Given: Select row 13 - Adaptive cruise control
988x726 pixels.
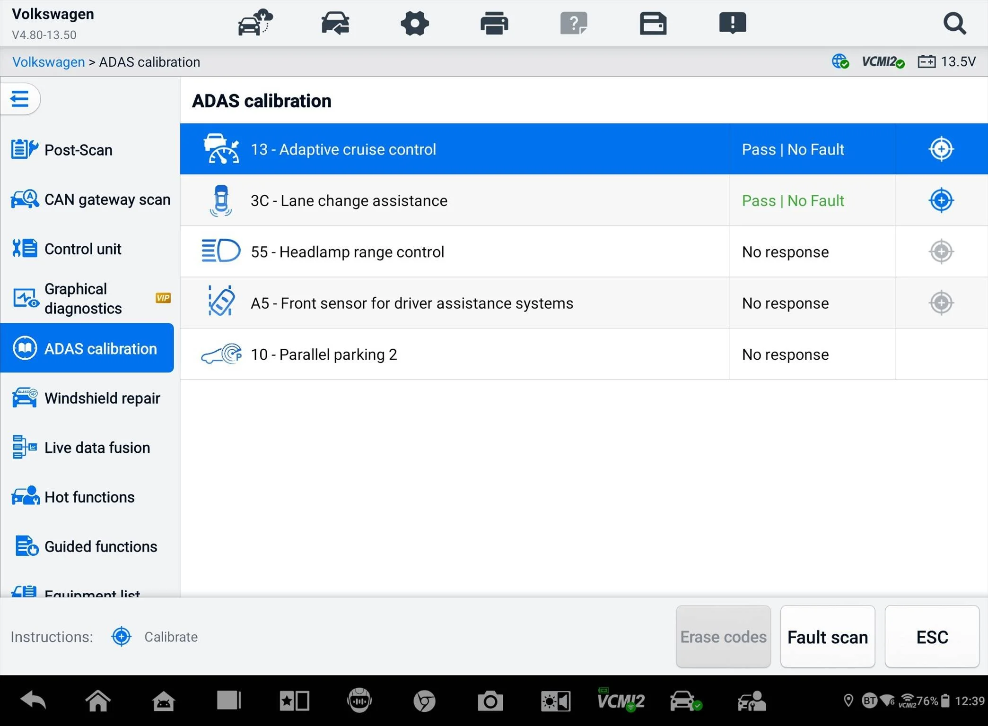Looking at the screenshot, I should pos(584,149).
